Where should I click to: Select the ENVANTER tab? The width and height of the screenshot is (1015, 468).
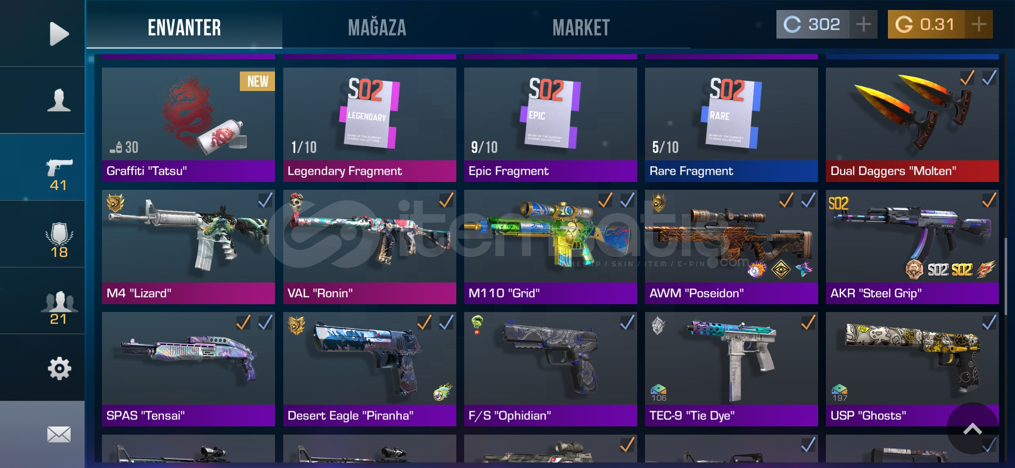(184, 28)
